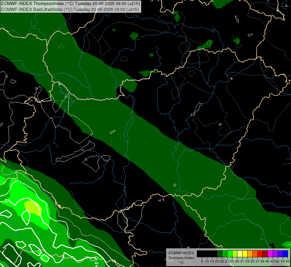
Task: Select the dark green 20–25 legend swatch
Action: (x=220, y=254)
